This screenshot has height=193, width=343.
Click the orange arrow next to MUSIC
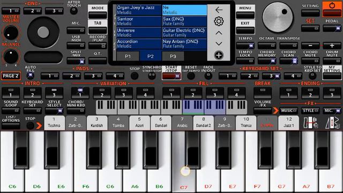pos(275,111)
